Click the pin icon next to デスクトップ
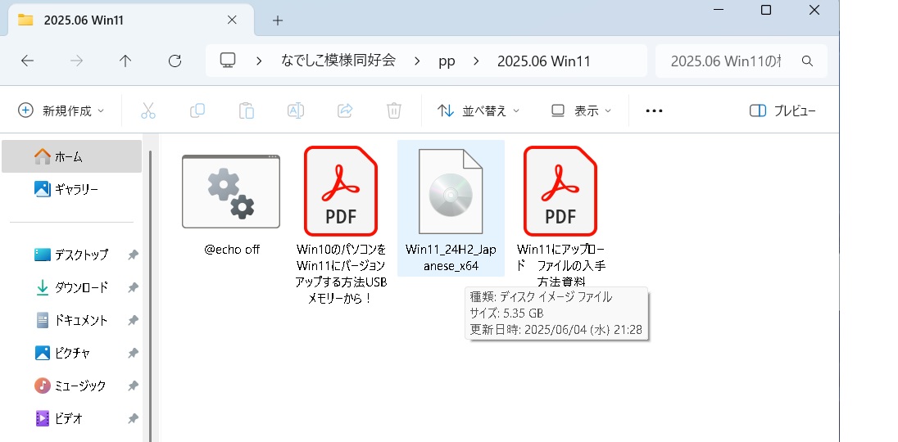Viewport: 898px width, 442px height. [x=133, y=255]
